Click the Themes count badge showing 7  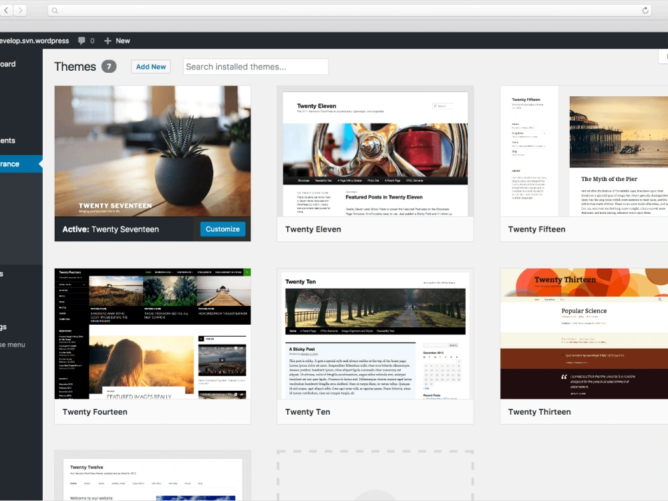[x=110, y=66]
